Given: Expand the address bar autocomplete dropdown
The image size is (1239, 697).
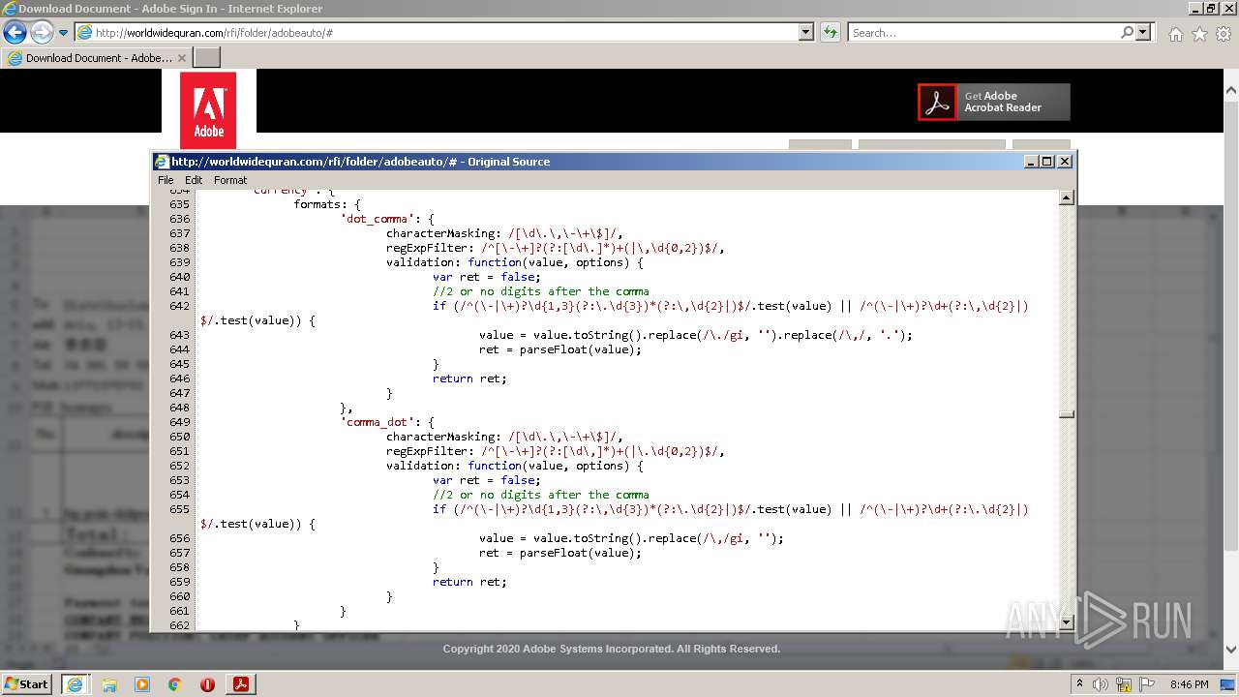Looking at the screenshot, I should point(806,32).
